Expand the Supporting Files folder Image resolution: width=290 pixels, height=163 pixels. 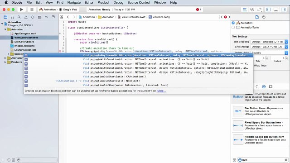pyautogui.click(x=8, y=54)
